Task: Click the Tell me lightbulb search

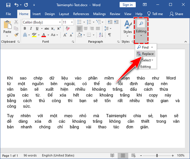Action: tap(155, 14)
